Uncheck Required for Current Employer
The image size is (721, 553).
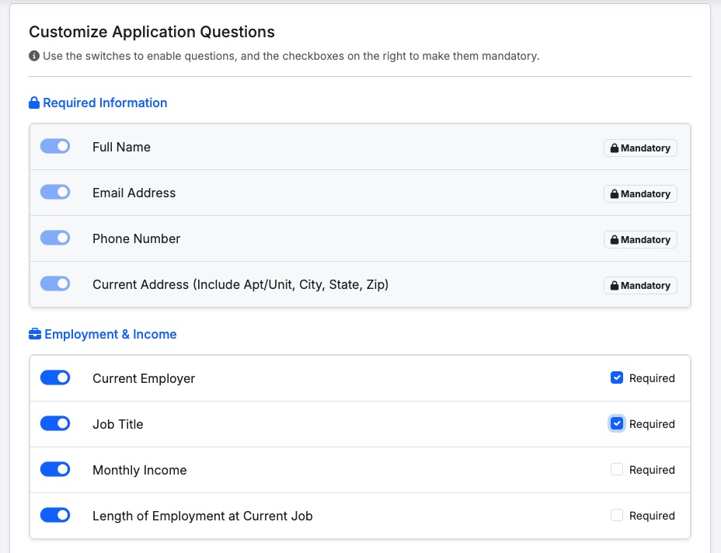point(617,378)
